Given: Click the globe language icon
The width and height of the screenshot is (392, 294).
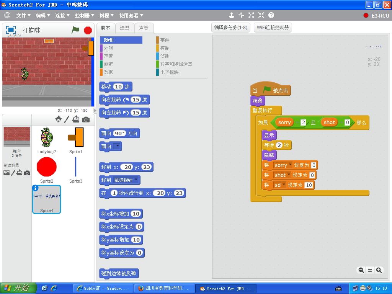Looking at the screenshot, I should click(7, 15).
